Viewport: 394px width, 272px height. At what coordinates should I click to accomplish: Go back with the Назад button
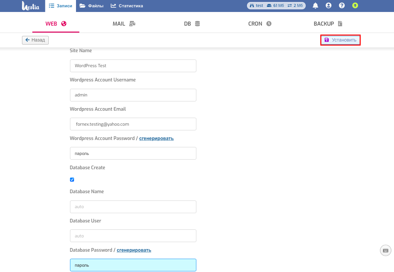[x=35, y=40]
